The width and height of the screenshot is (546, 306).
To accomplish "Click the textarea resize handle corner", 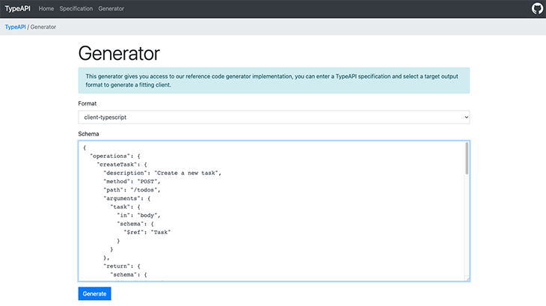I will point(467,278).
